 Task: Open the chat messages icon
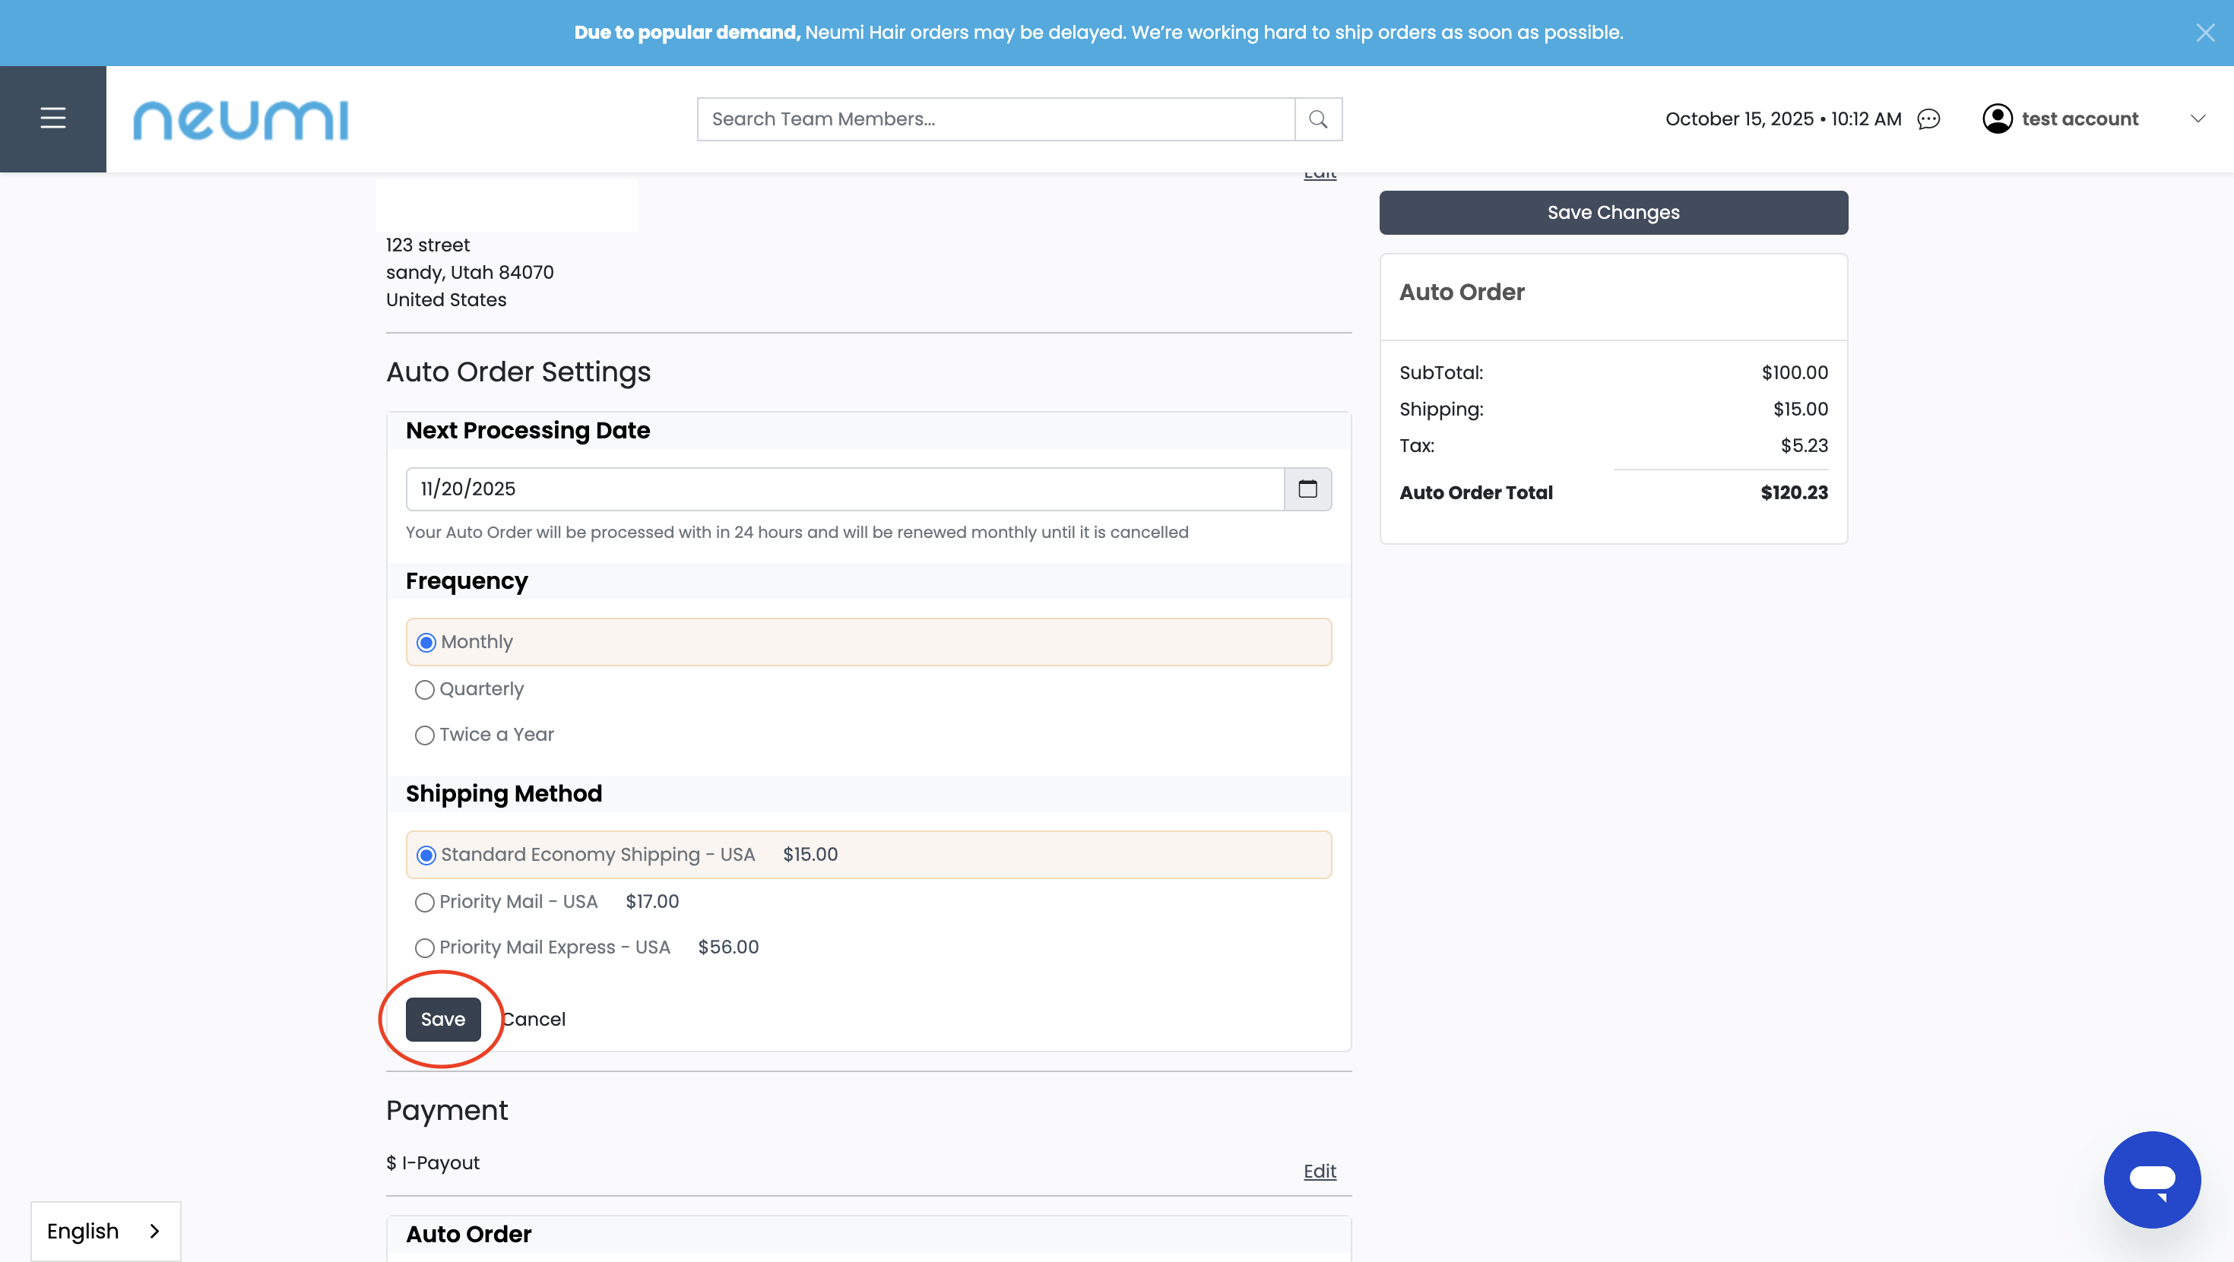[x=1928, y=119]
